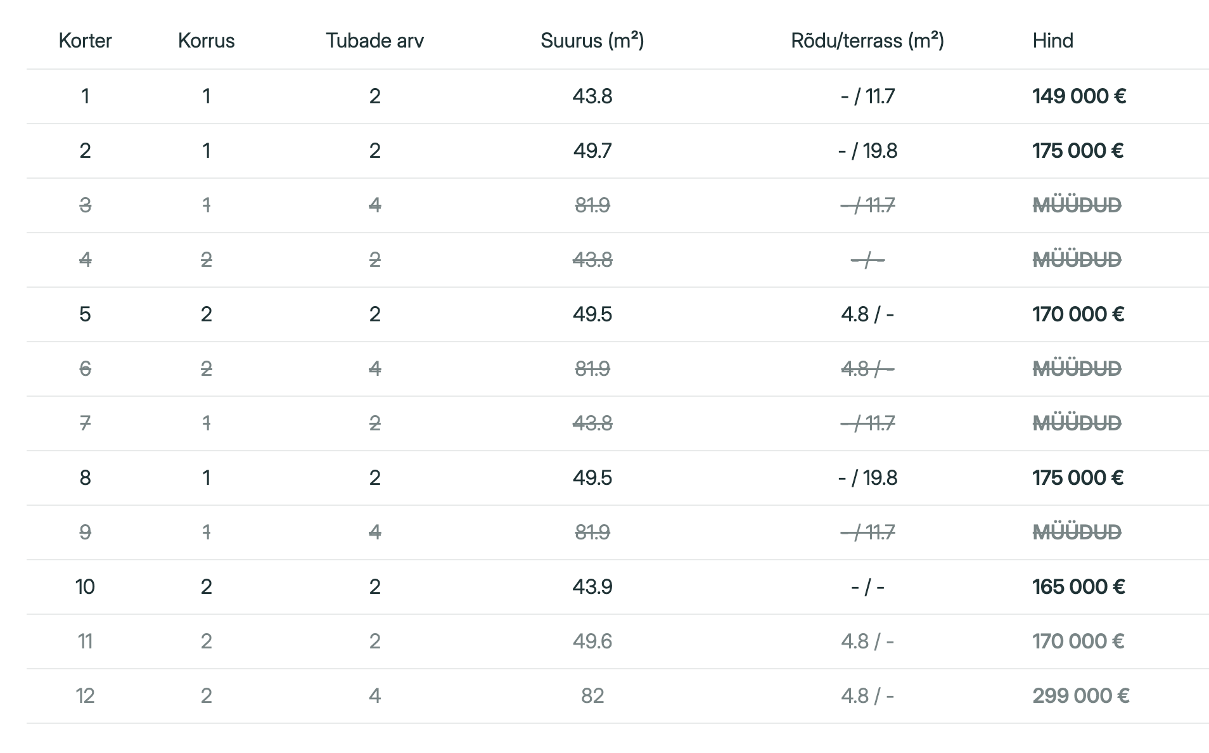
Task: Select the 165 000 € price
Action: [1078, 587]
